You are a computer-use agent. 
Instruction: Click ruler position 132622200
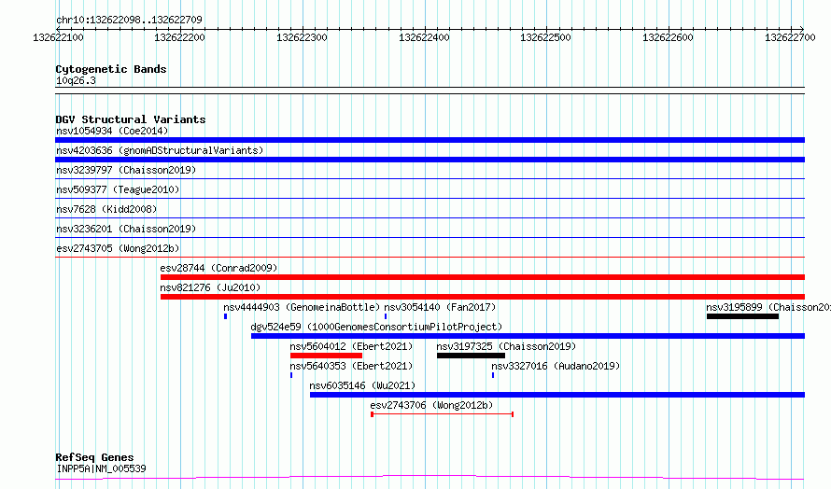(x=179, y=37)
